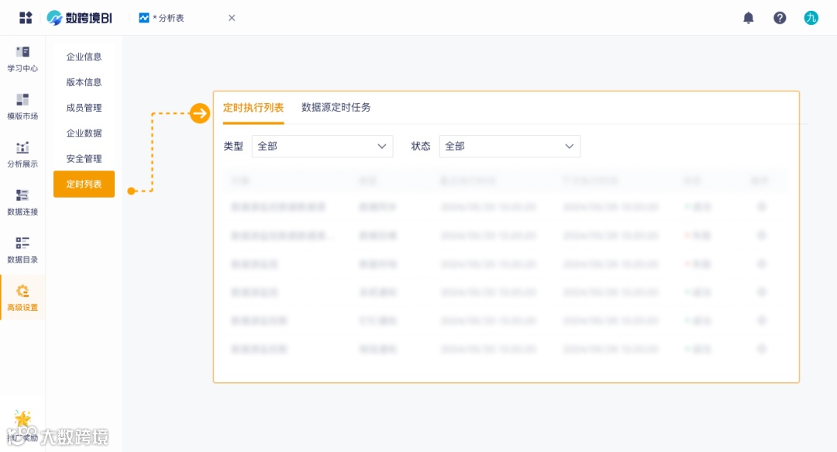Close the 分析表 tab
This screenshot has width=837, height=452.
(x=232, y=18)
